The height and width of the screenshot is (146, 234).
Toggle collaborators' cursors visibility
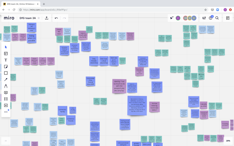pyautogui.click(x=172, y=18)
